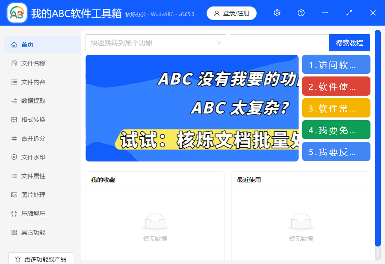Click the 图片处理 picture icon
385x264 pixels.
pos(14,195)
